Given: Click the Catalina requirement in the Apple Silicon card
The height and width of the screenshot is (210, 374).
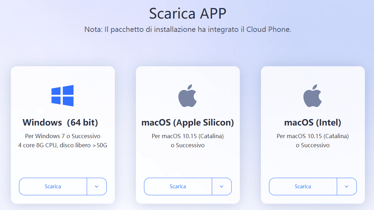Looking at the screenshot, I should tap(188, 136).
